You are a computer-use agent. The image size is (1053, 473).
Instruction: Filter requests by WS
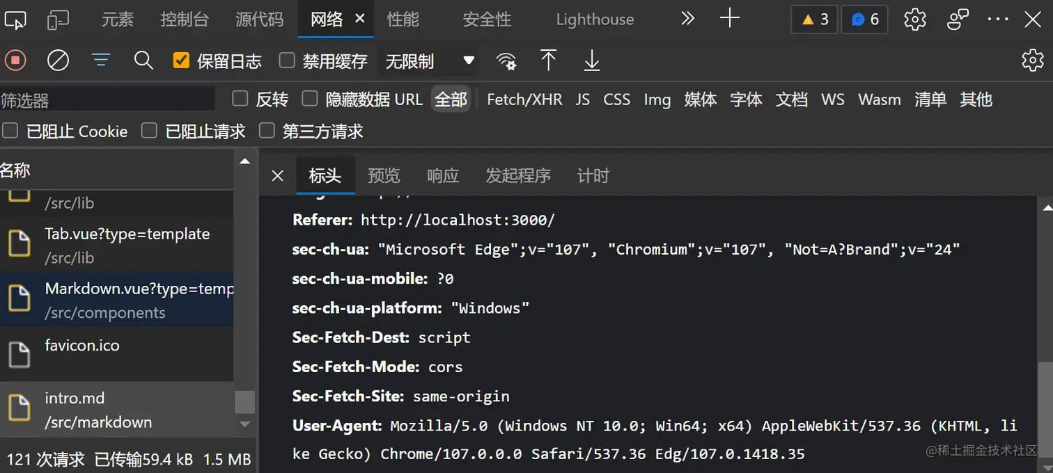832,99
